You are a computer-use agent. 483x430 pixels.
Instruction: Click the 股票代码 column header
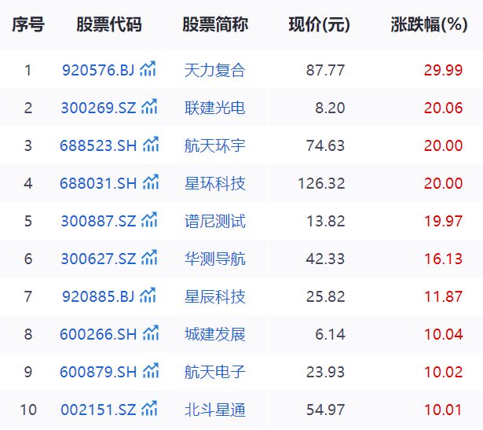[109, 24]
